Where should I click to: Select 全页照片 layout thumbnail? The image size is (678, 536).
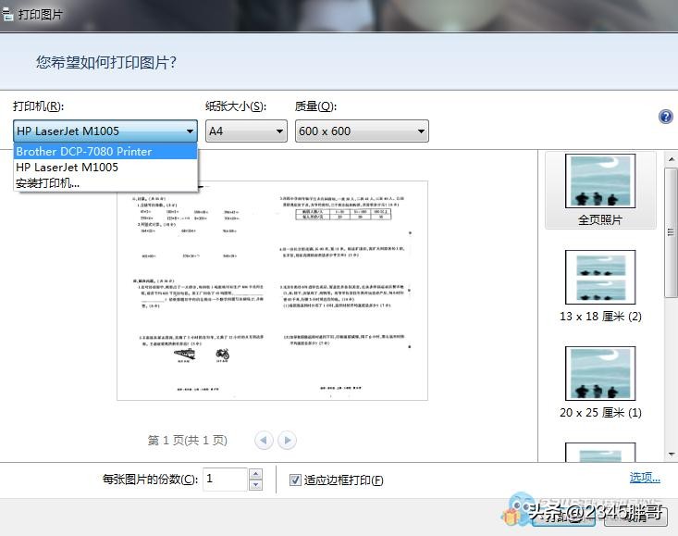(x=600, y=190)
